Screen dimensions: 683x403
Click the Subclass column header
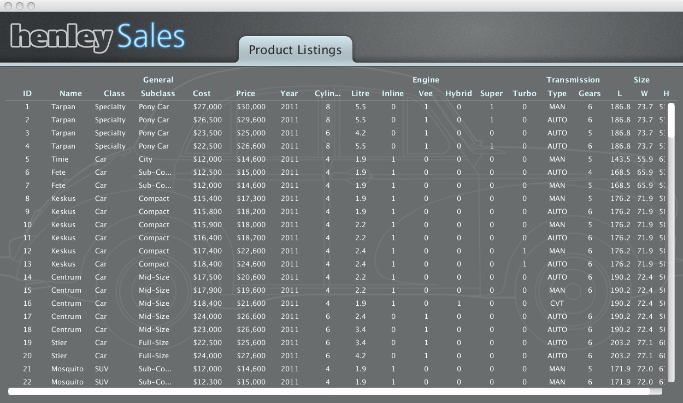(158, 93)
